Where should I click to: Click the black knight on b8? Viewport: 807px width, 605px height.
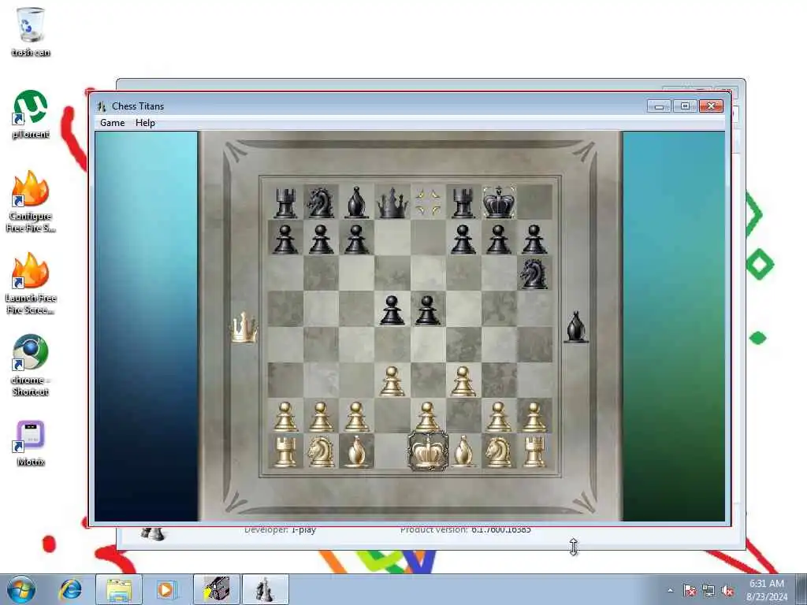click(320, 202)
